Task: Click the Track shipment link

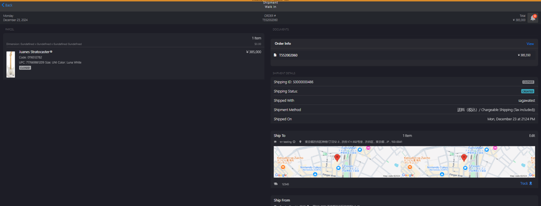Action: [x=526, y=184]
